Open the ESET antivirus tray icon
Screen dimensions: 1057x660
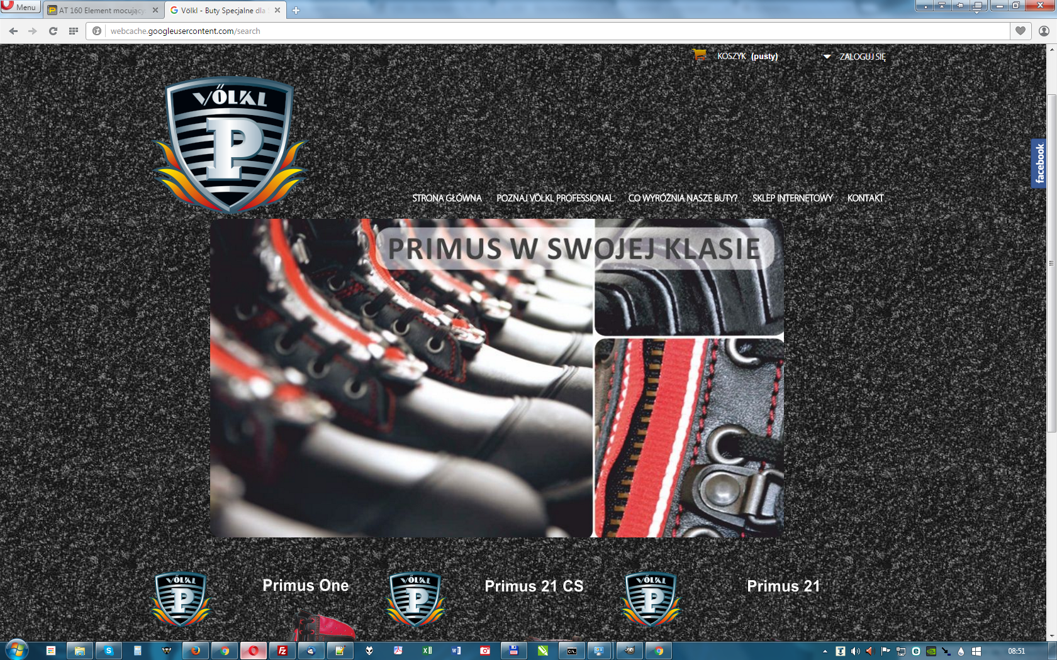pyautogui.click(x=915, y=651)
